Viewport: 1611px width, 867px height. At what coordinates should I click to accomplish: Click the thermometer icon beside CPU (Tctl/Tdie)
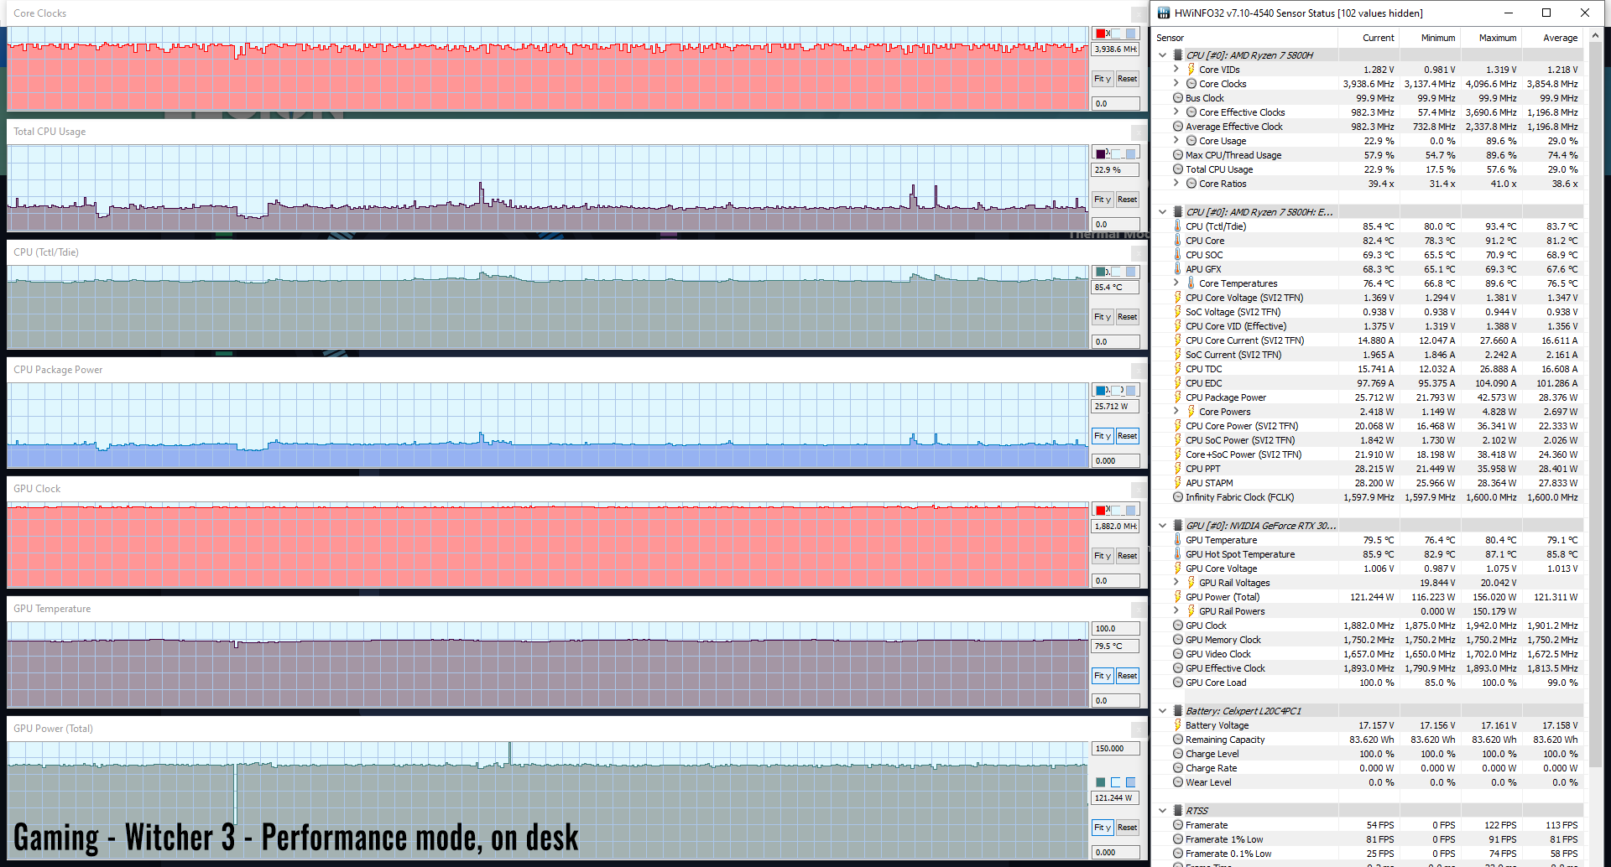point(1178,226)
